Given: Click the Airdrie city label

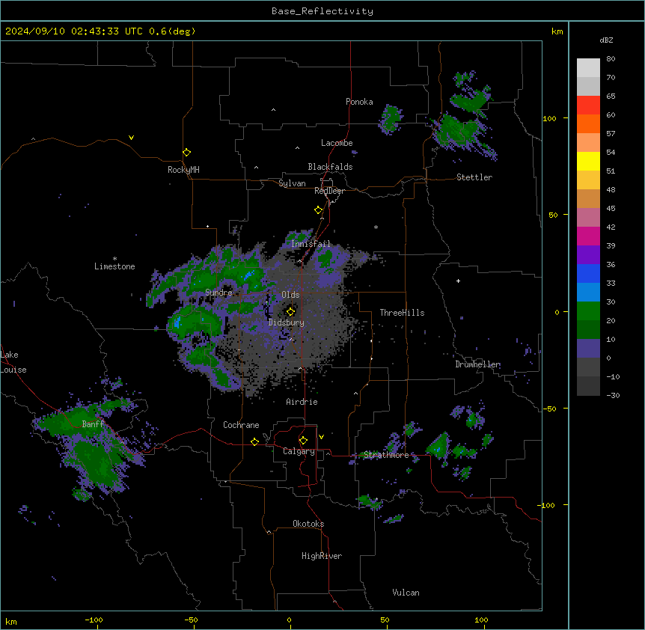Looking at the screenshot, I should click(302, 402).
